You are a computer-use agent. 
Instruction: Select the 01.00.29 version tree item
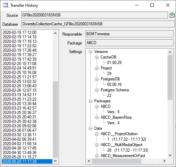[x=114, y=63]
